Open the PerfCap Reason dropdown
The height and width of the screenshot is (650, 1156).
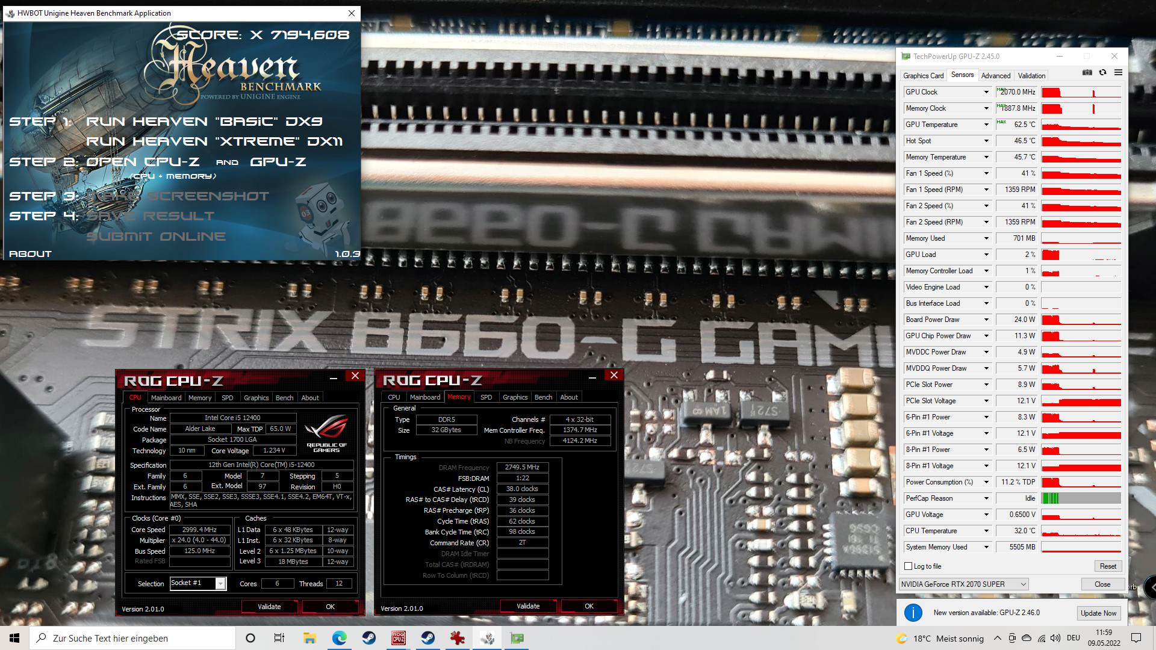[986, 498]
